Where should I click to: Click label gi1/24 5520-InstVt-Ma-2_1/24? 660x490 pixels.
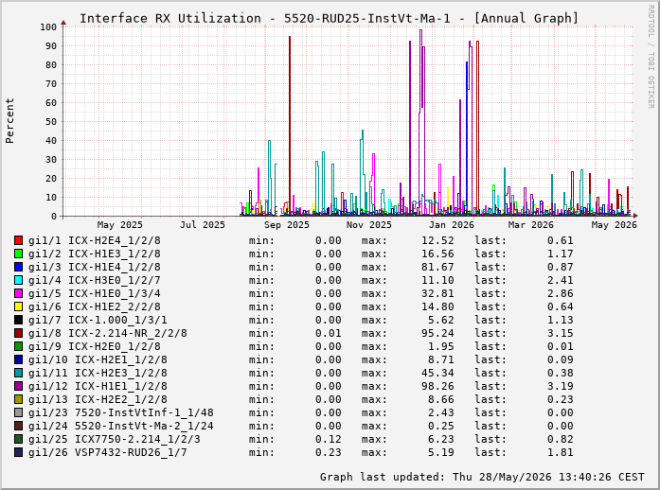[121, 426]
